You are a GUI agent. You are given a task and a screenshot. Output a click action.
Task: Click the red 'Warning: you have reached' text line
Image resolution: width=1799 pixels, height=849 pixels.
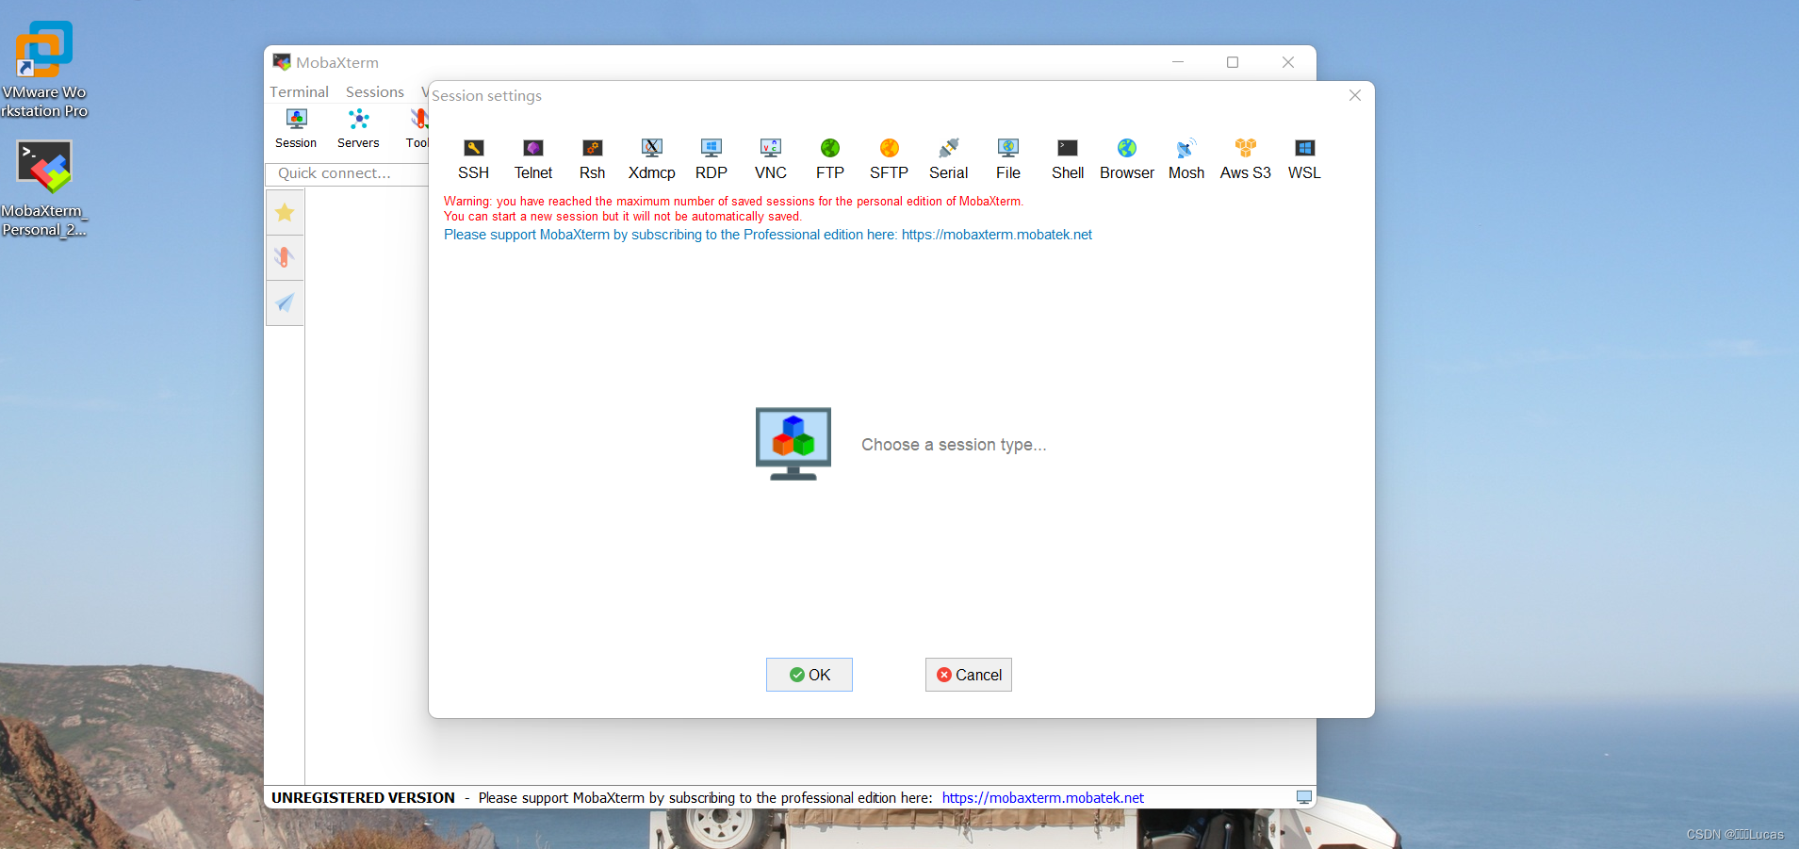[x=733, y=201]
